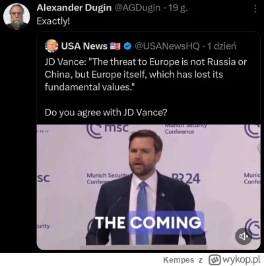Open the quoted JD Vance tweet text
The height and width of the screenshot is (266, 264).
pos(146,75)
